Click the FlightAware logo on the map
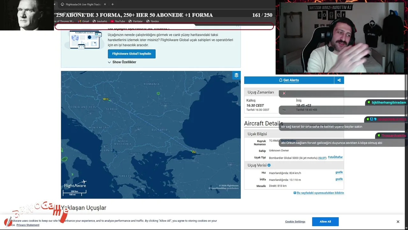 coord(75,184)
